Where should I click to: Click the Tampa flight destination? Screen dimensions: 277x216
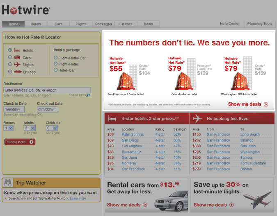246,157
